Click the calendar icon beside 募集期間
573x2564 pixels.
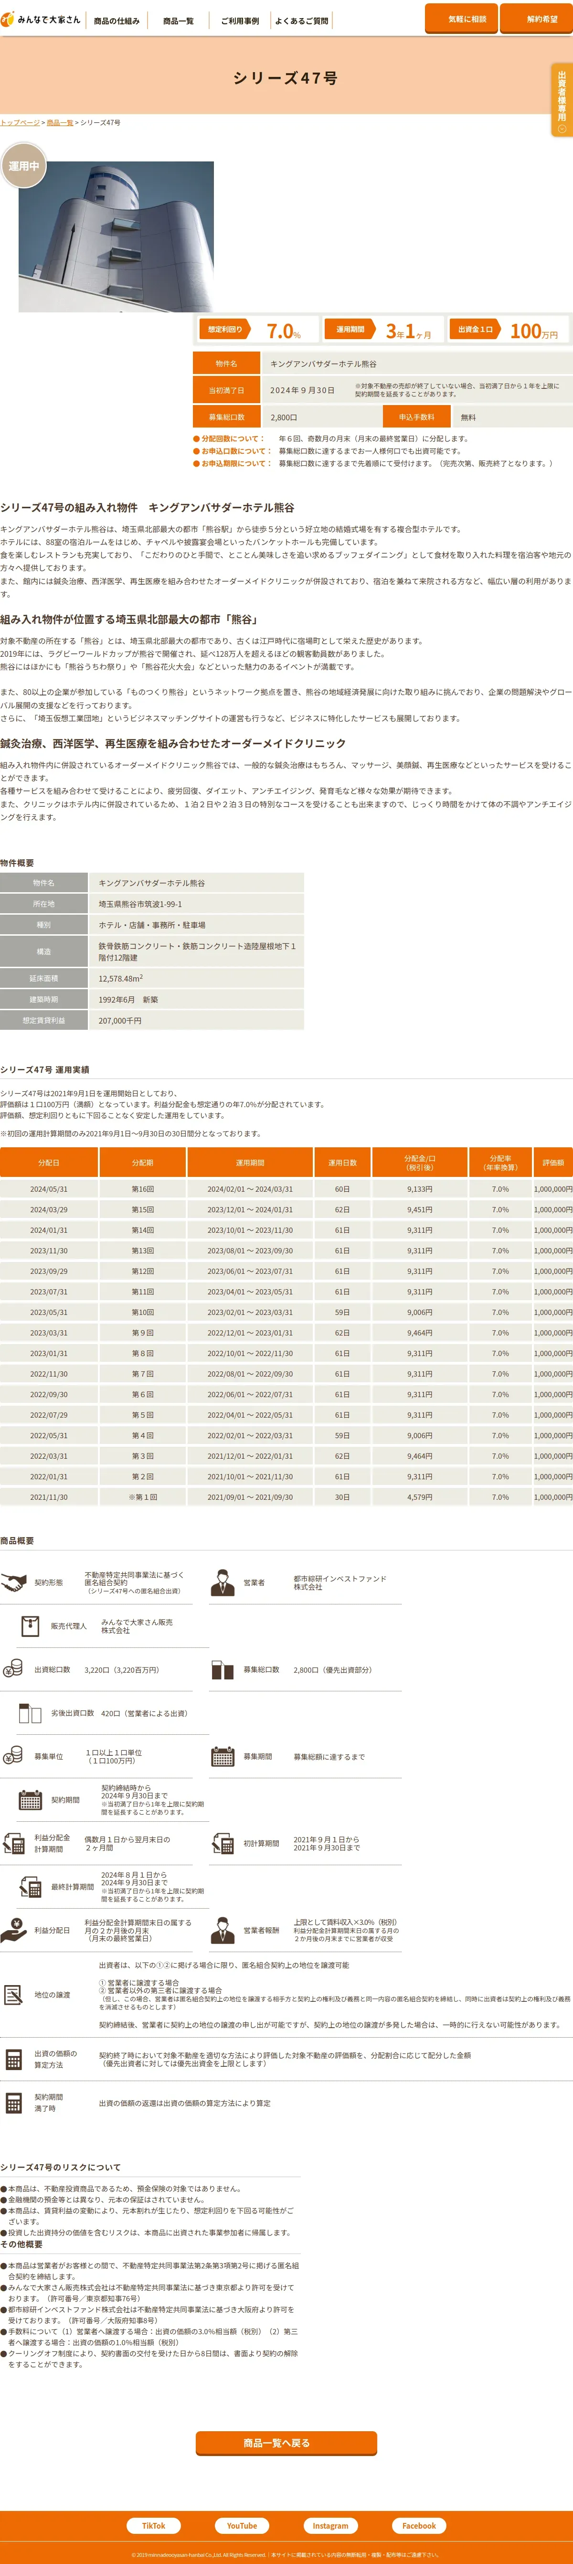tap(222, 1757)
